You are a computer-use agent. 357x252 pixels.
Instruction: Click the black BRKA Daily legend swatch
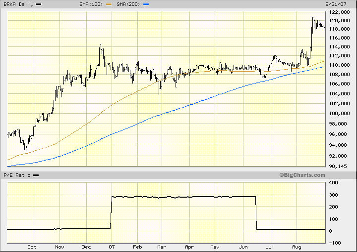coord(39,4)
